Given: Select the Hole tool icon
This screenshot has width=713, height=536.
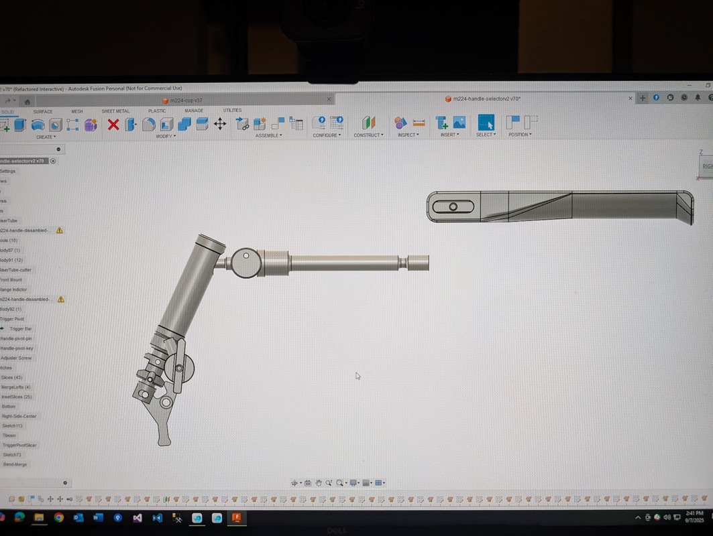Looking at the screenshot, I should pyautogui.click(x=56, y=125).
